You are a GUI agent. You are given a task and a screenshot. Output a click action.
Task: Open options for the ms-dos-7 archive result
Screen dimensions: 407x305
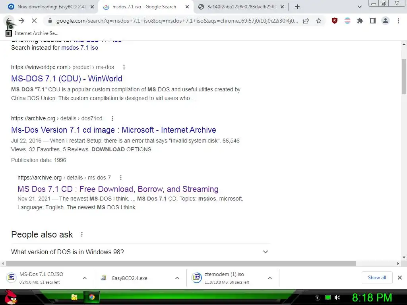point(121,178)
